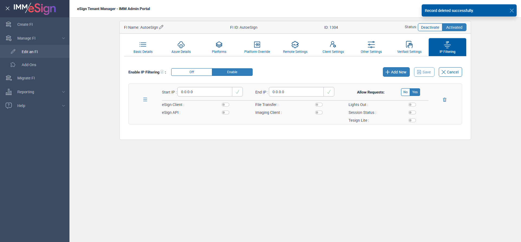
Task: Click the Client Settings user icon
Action: coord(333,44)
